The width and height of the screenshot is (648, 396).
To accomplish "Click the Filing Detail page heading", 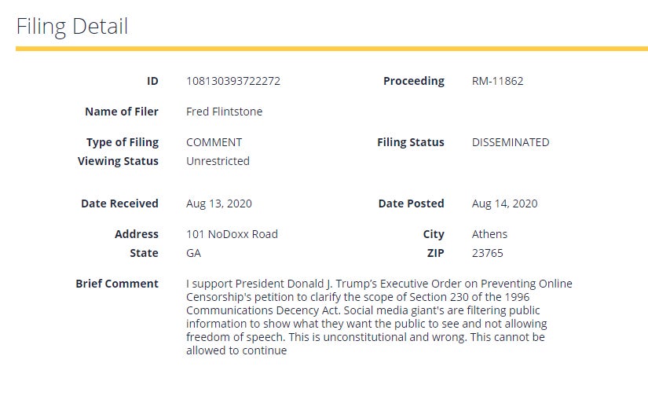I will click(72, 26).
